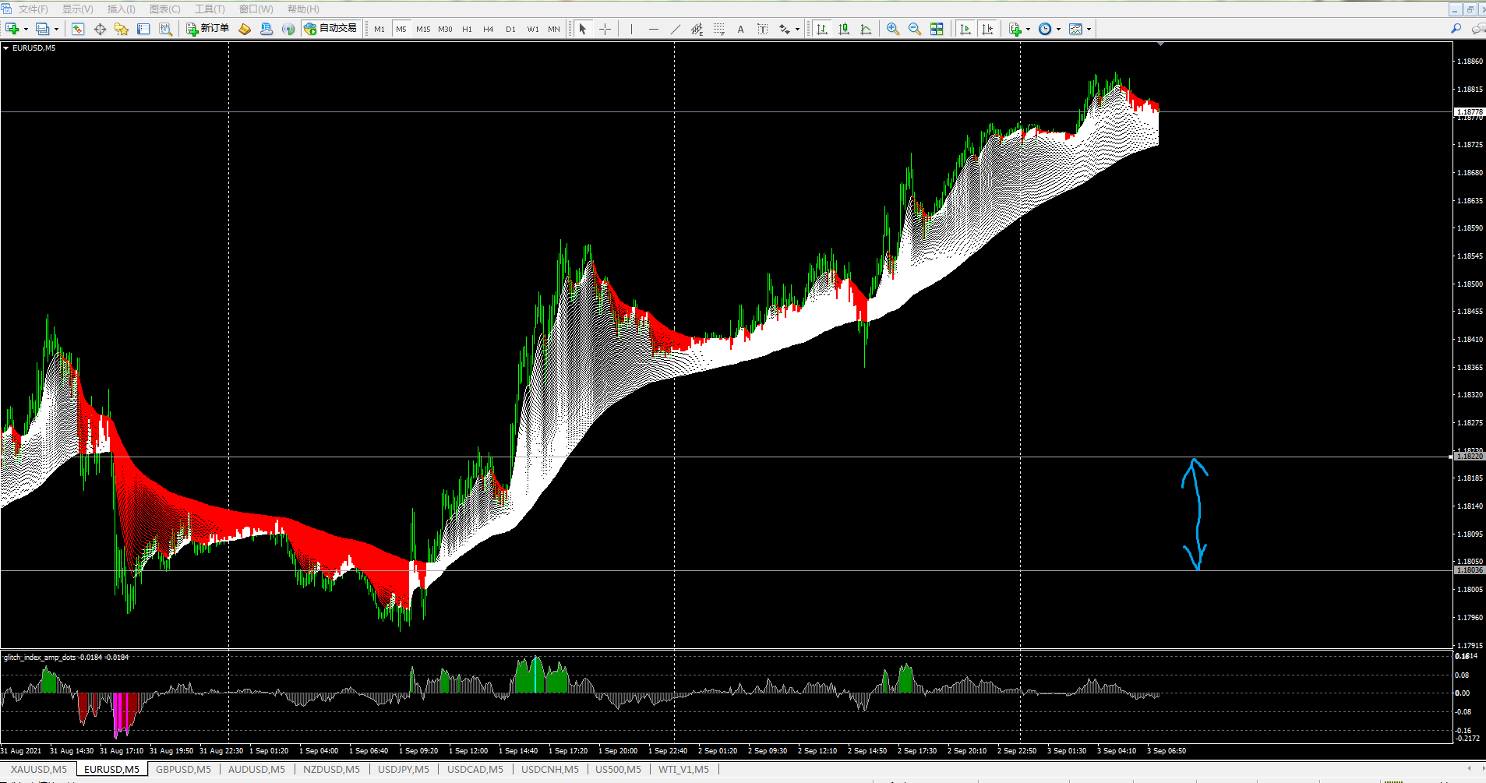Expand the EURUSD,M5 chart title triangle

[6, 48]
